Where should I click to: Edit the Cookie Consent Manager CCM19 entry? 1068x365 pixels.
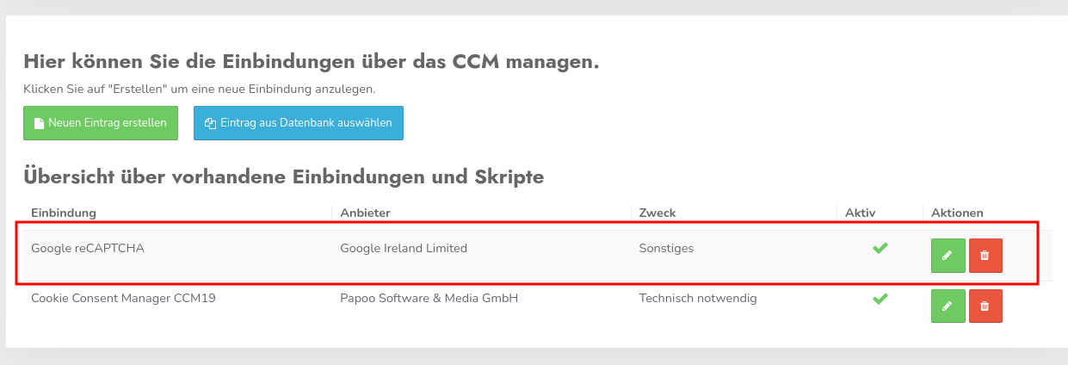(x=948, y=306)
